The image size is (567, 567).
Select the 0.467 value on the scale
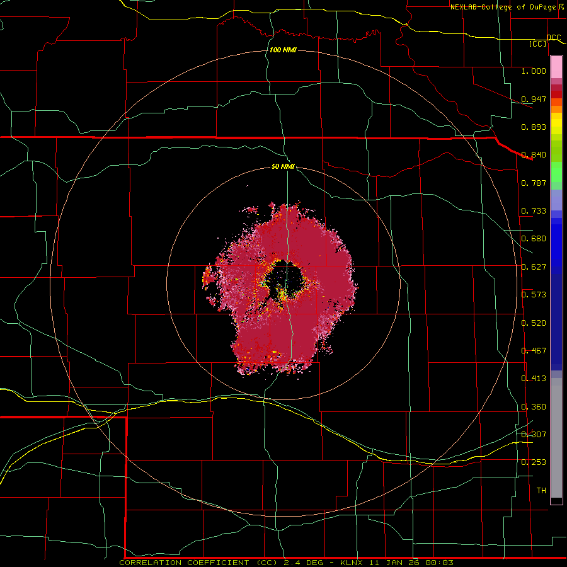(534, 351)
